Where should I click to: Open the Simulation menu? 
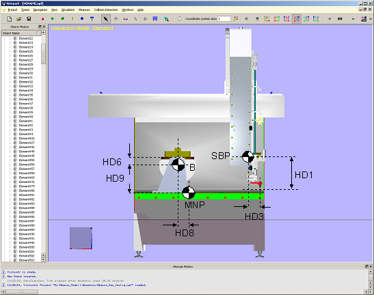coord(68,10)
